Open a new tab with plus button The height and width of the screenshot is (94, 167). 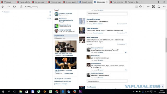click(142, 2)
